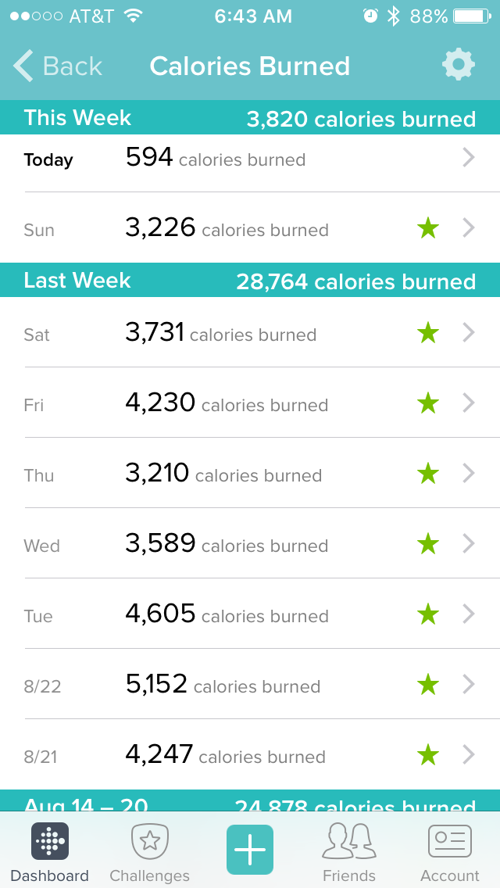The image size is (500, 888).
Task: Go back using the Back button
Action: click(58, 66)
